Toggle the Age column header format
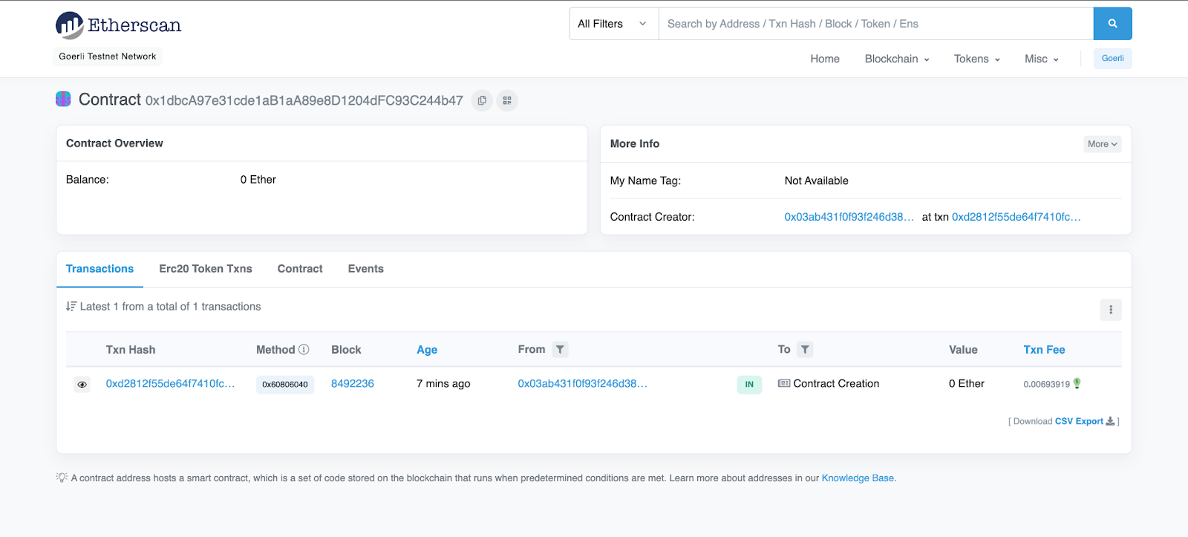This screenshot has height=537, width=1188. (x=427, y=350)
